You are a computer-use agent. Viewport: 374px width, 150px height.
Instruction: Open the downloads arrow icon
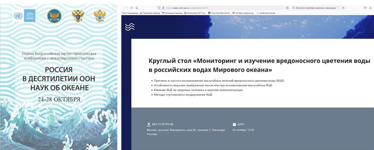[x=370, y=8]
